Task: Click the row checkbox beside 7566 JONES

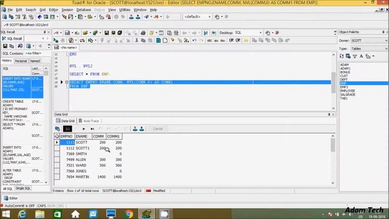Action: tap(57, 171)
